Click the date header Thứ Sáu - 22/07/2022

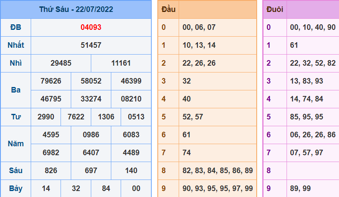76,9
